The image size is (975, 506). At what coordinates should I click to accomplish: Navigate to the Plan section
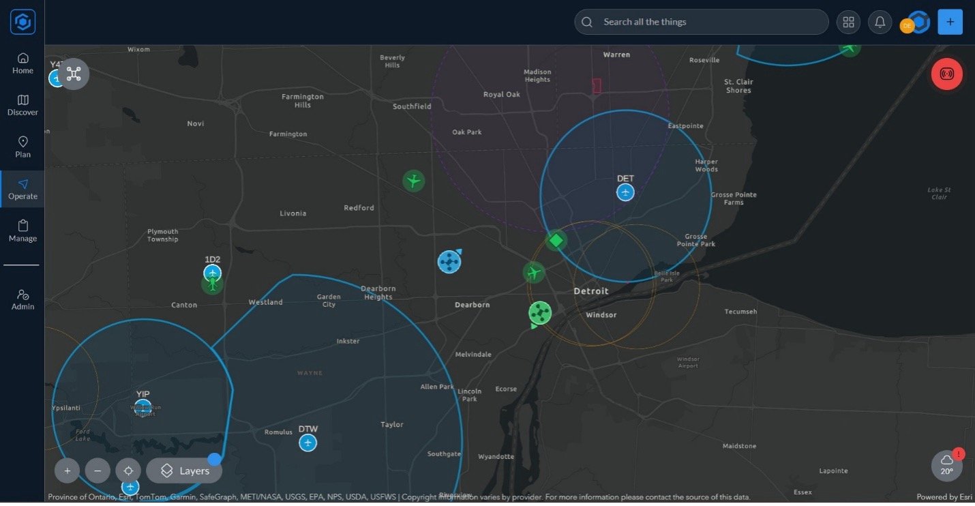22,147
